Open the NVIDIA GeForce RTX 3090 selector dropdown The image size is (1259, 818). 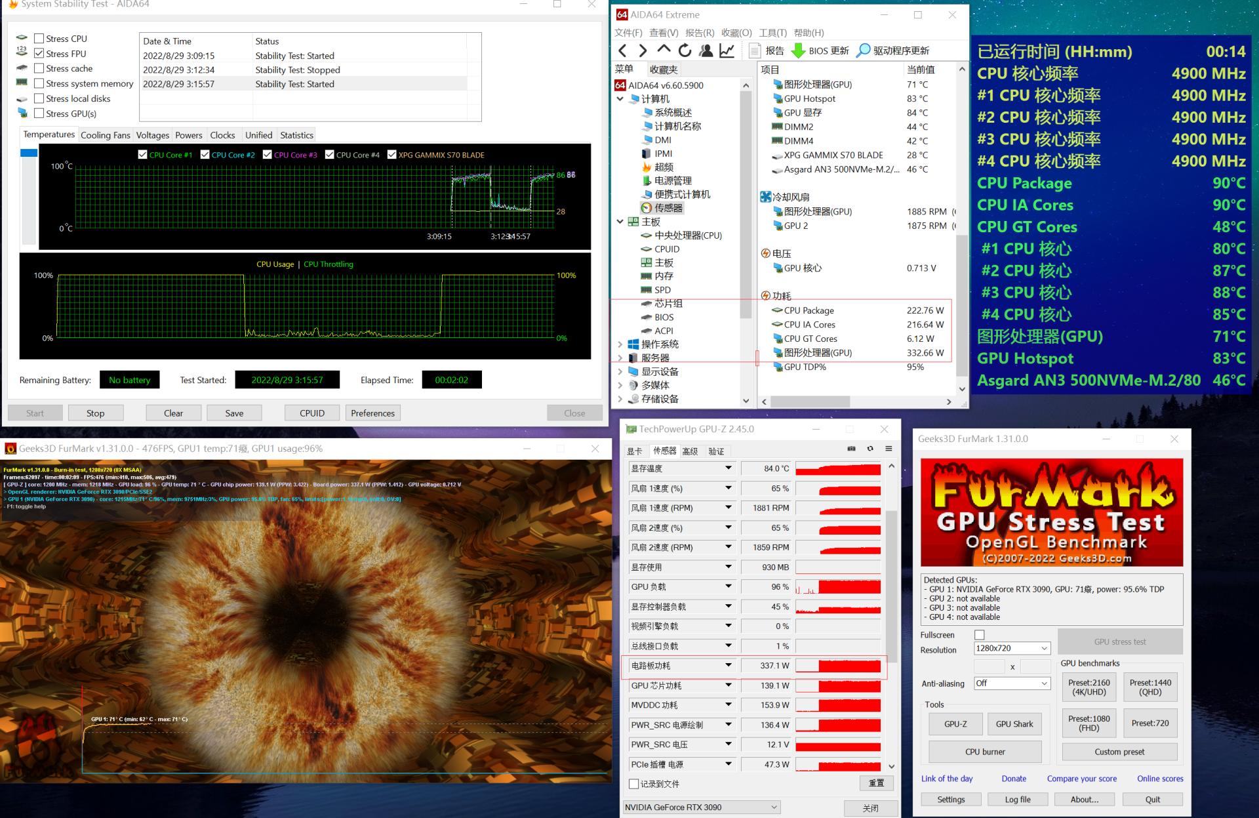point(701,807)
